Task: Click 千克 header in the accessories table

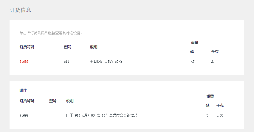Action: point(220,105)
